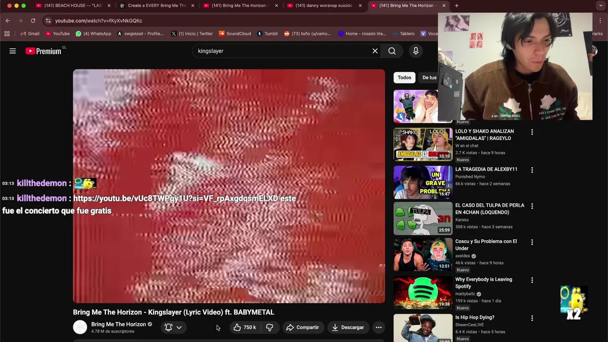Open mattyballz channel name
The height and width of the screenshot is (342, 608).
[x=465, y=294]
